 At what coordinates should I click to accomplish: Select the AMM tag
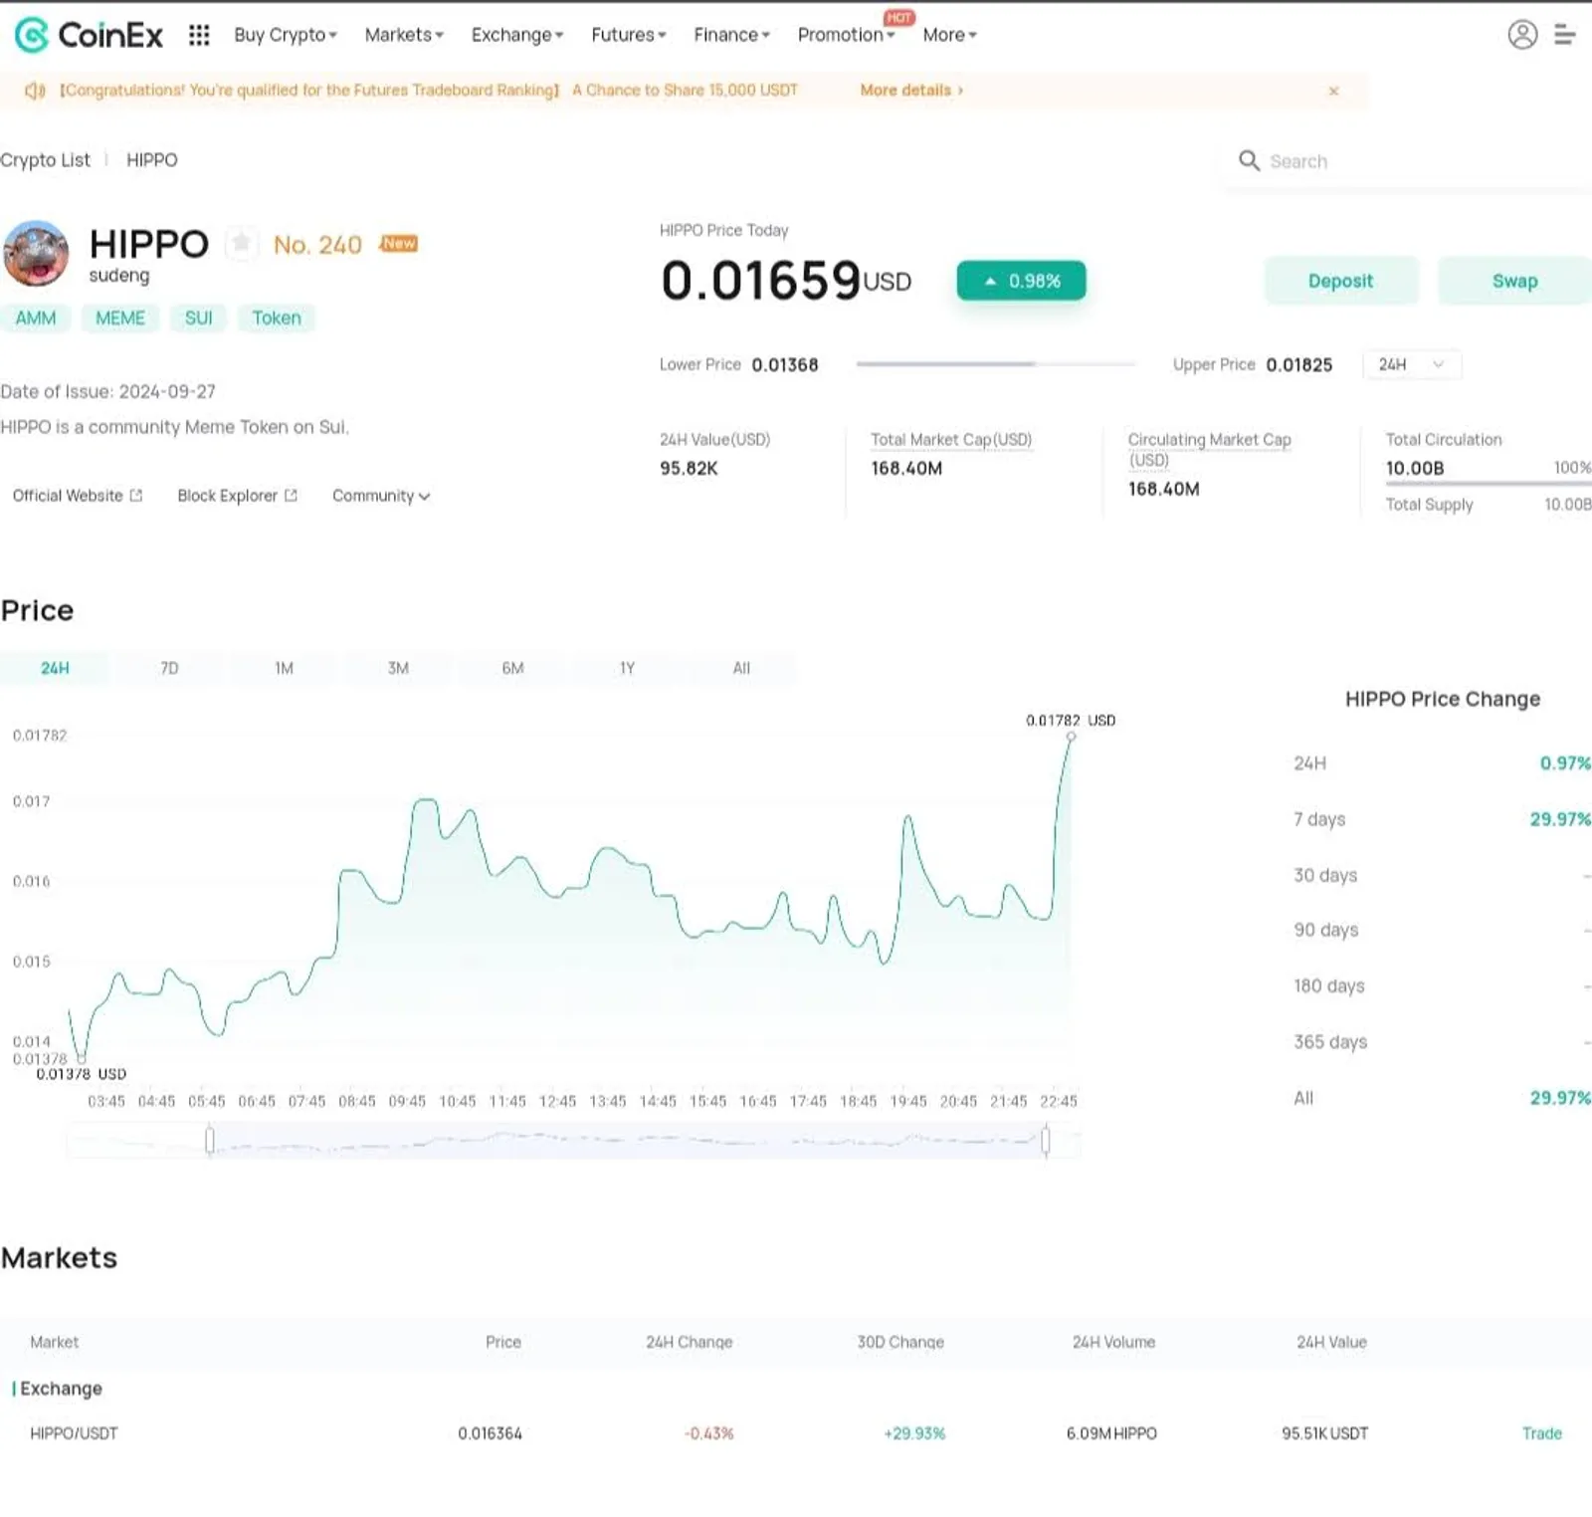coord(36,318)
